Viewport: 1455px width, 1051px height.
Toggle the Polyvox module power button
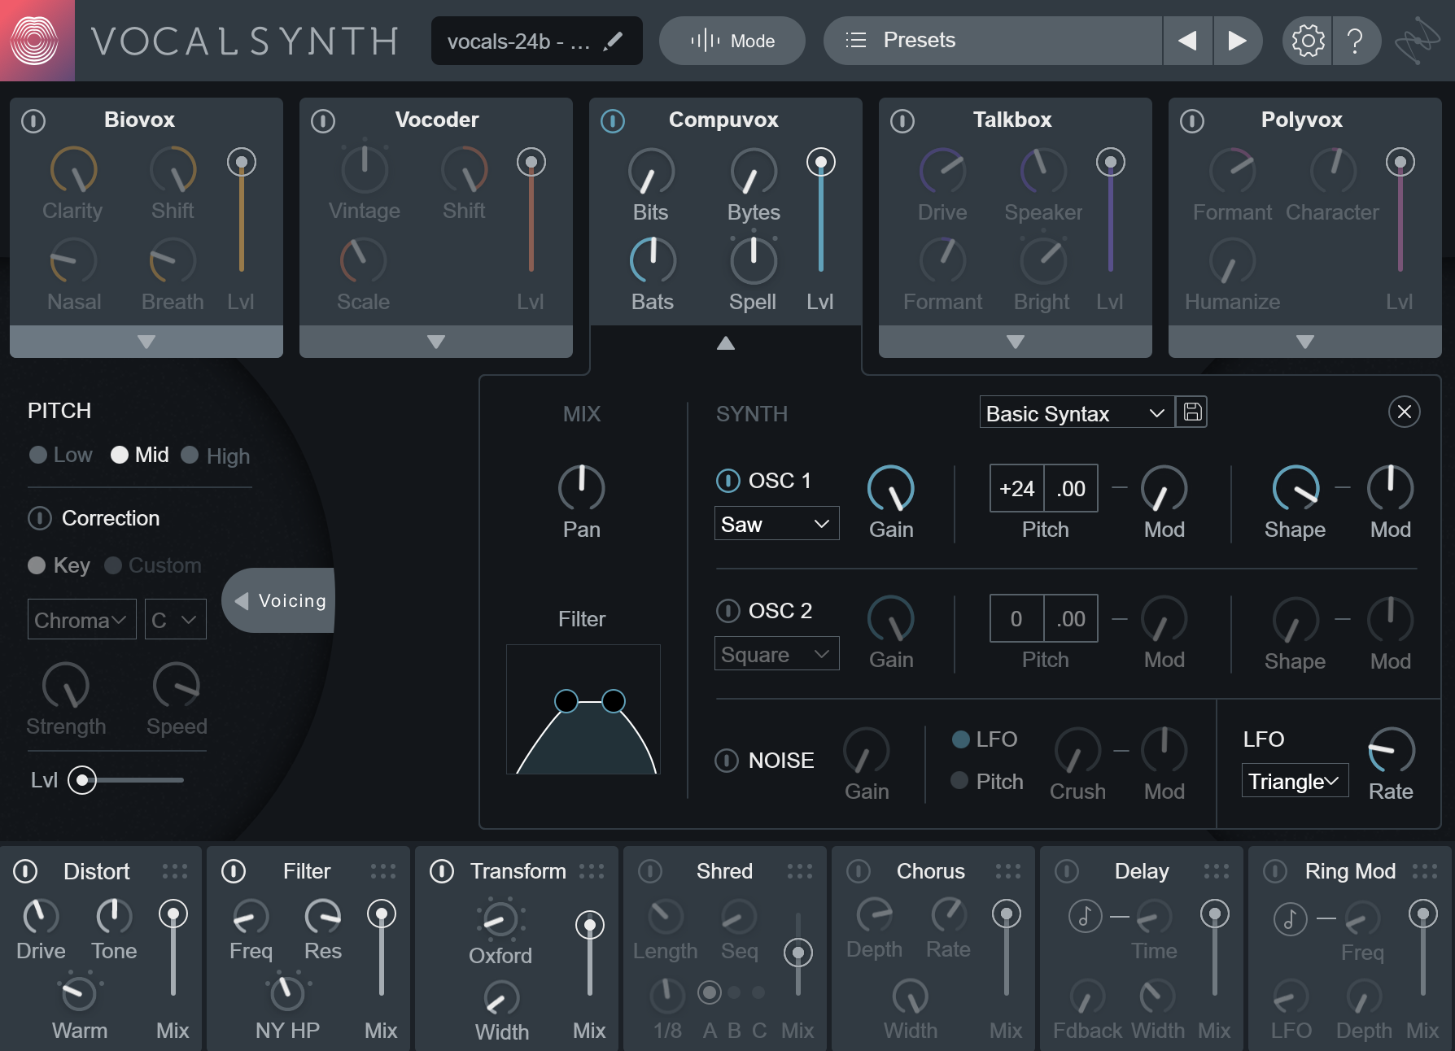tap(1192, 121)
